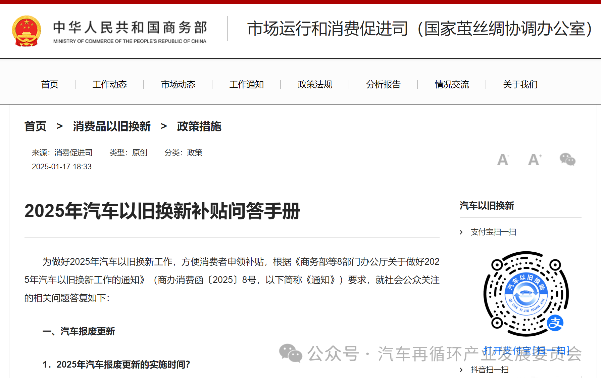
Task: Click the 中华人民共和国商务部 header title
Action: coord(130,28)
